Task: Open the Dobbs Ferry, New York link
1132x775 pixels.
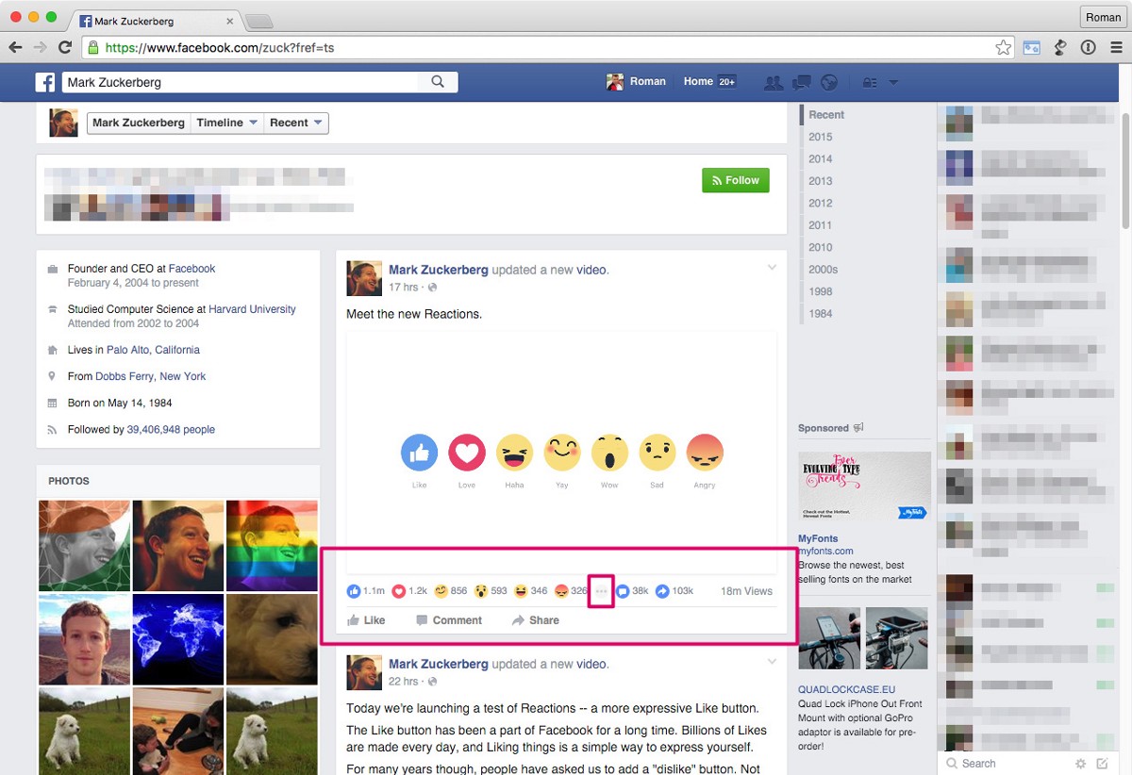Action: [151, 376]
